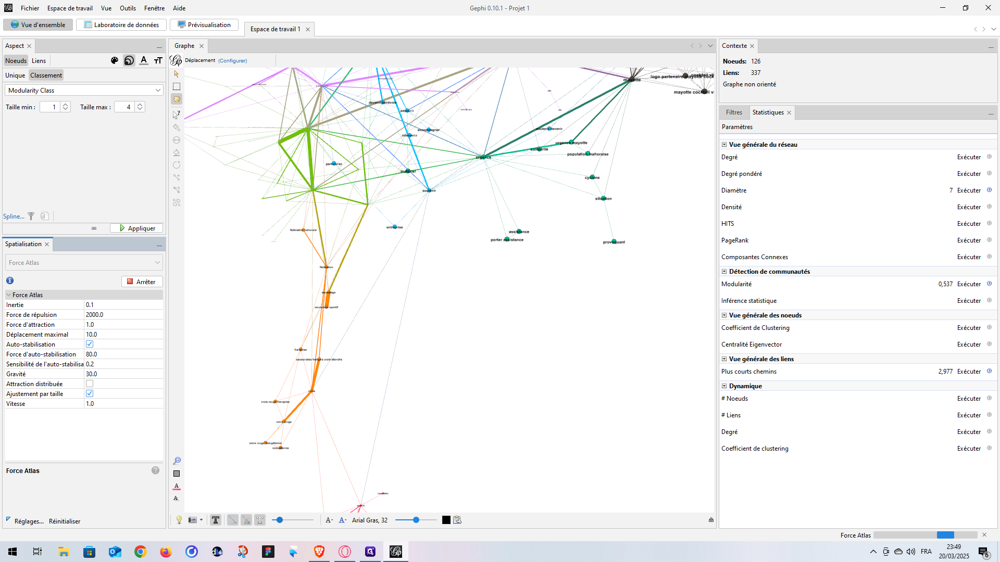Select the brush painter tool
Viewport: 1000px width, 562px height.
[177, 127]
